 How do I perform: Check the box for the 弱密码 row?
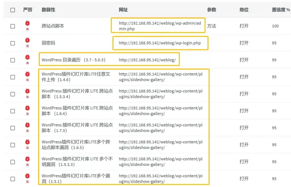click(13, 43)
